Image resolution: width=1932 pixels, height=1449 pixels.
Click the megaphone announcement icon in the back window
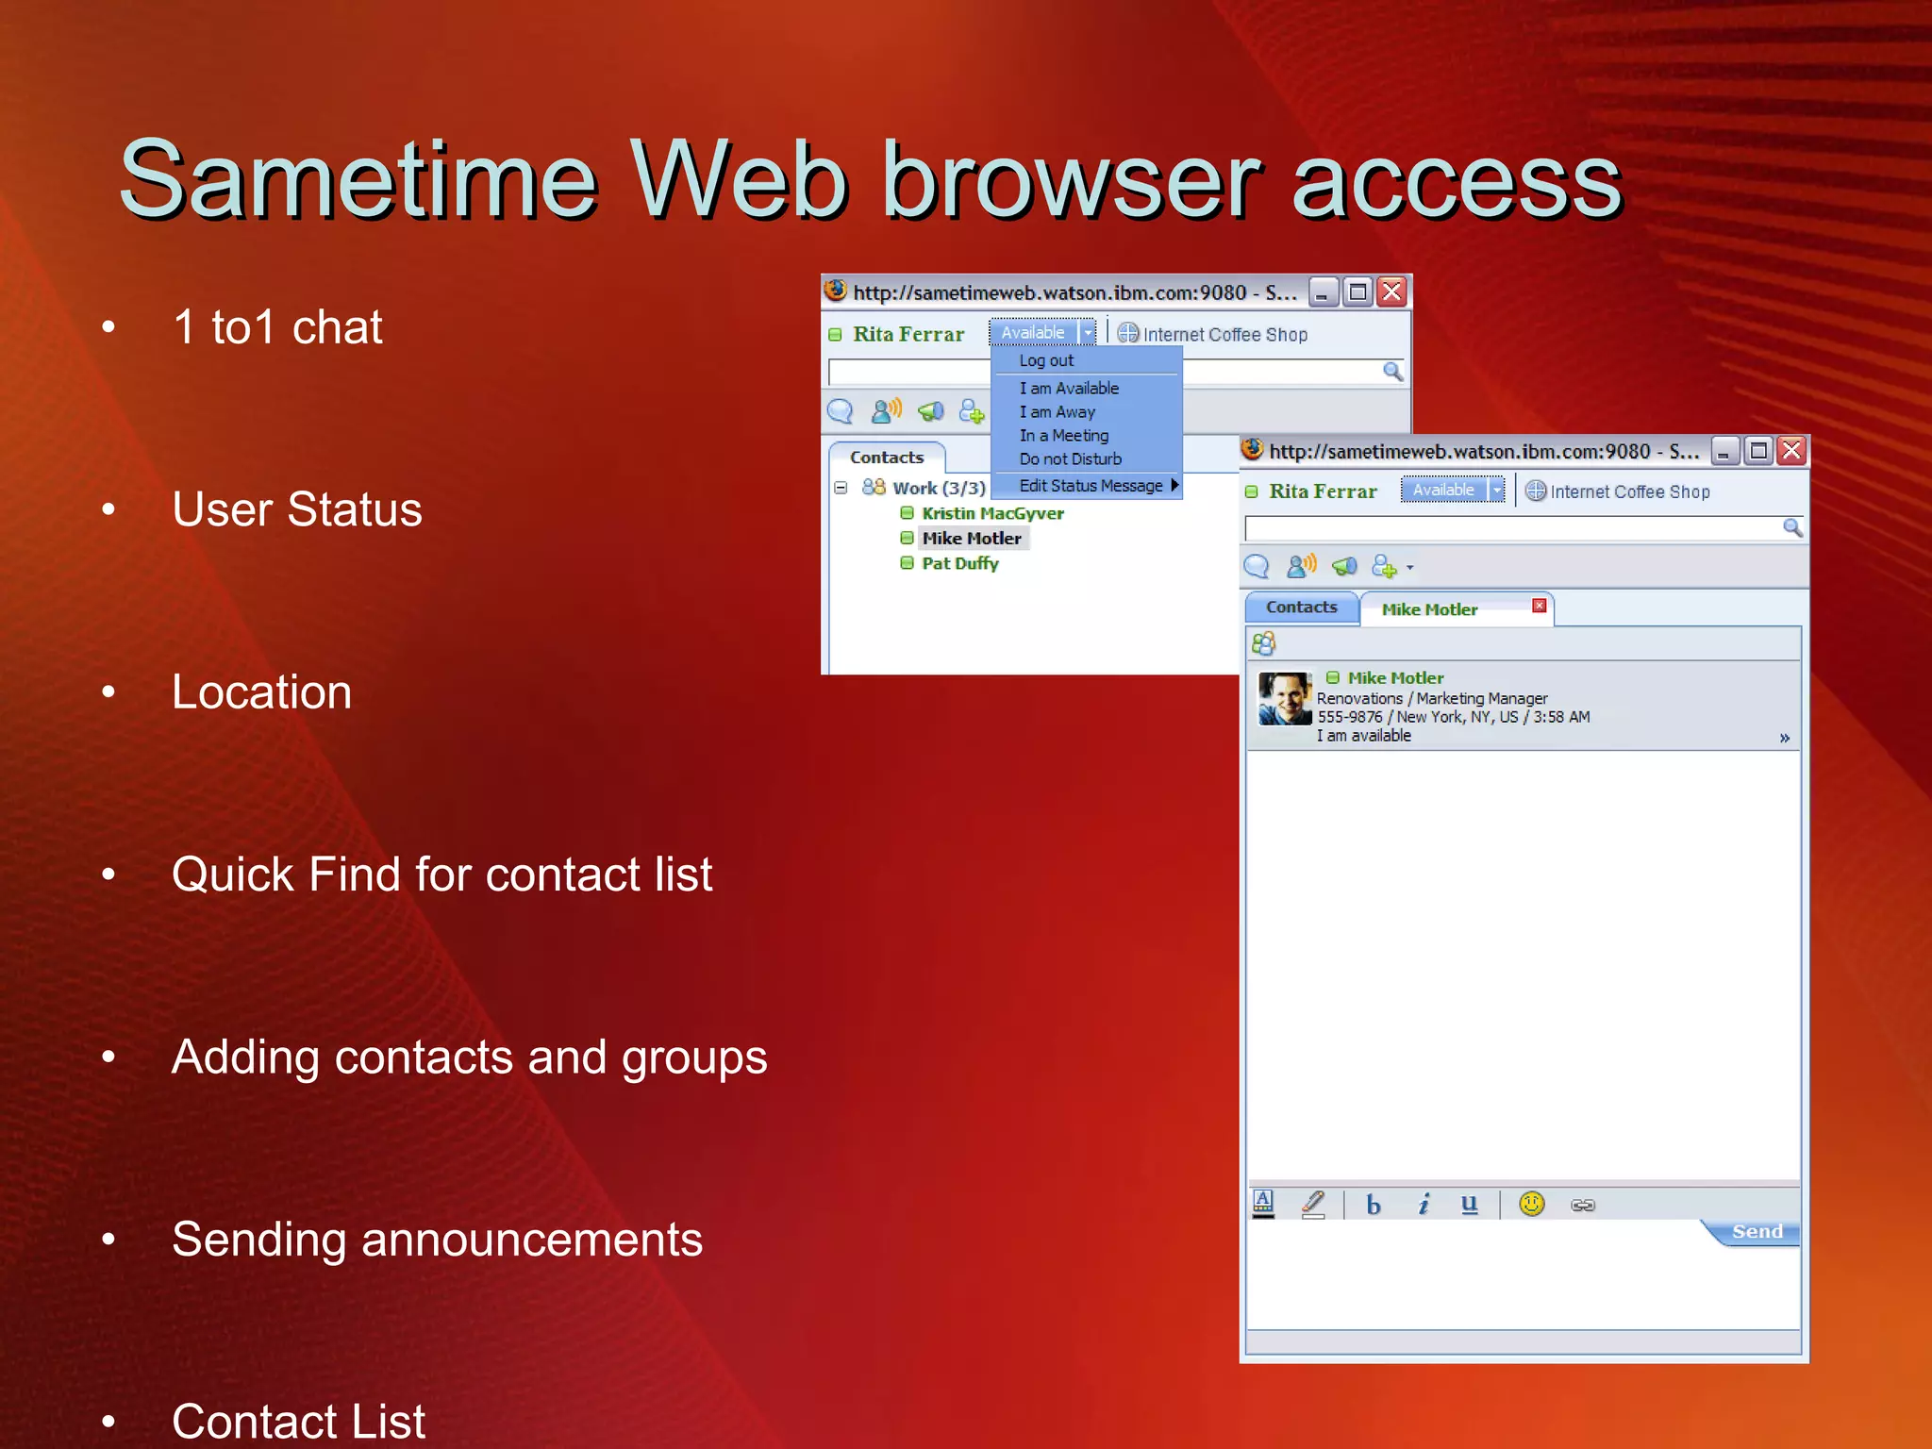click(x=931, y=411)
